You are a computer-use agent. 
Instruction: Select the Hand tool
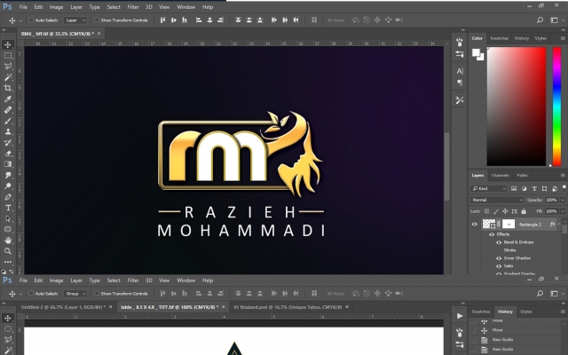pyautogui.click(x=8, y=241)
